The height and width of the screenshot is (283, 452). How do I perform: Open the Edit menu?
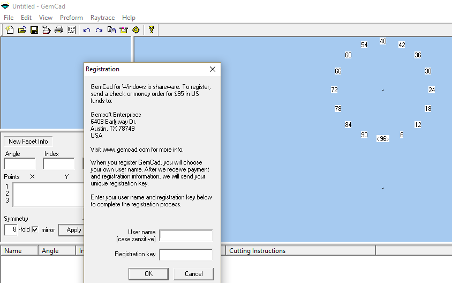[26, 18]
